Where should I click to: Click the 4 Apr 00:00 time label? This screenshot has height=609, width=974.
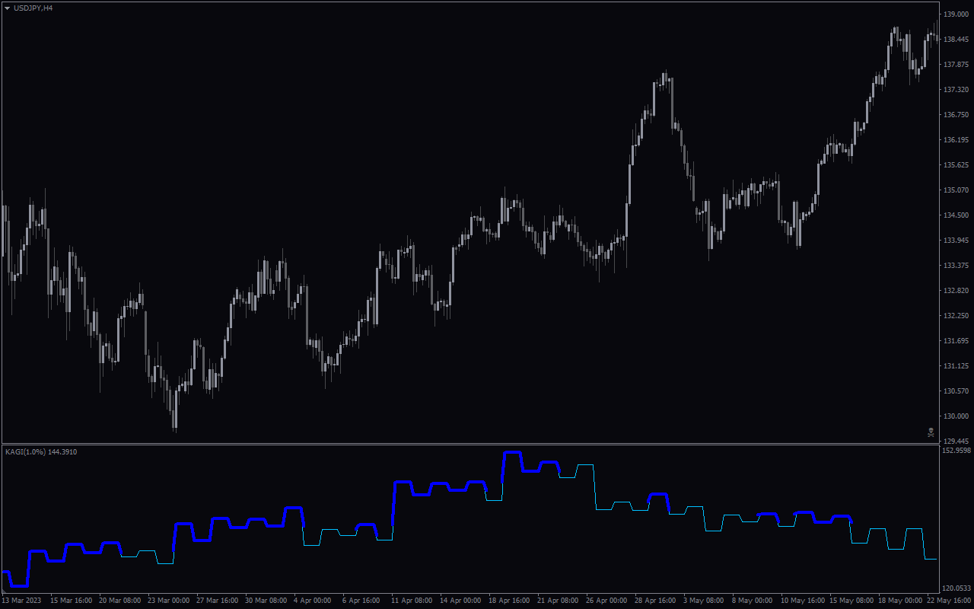pos(313,601)
